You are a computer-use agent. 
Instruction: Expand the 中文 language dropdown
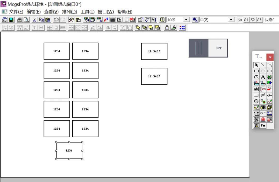(231, 20)
